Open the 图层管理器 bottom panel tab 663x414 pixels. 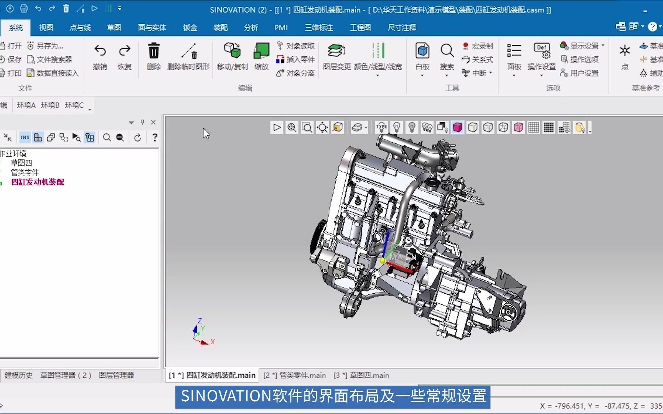click(116, 375)
